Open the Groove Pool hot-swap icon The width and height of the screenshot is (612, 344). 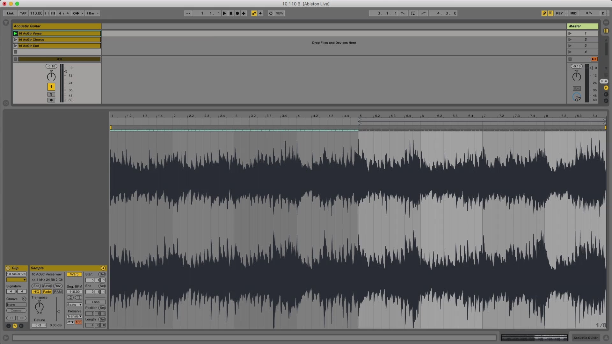point(24,299)
